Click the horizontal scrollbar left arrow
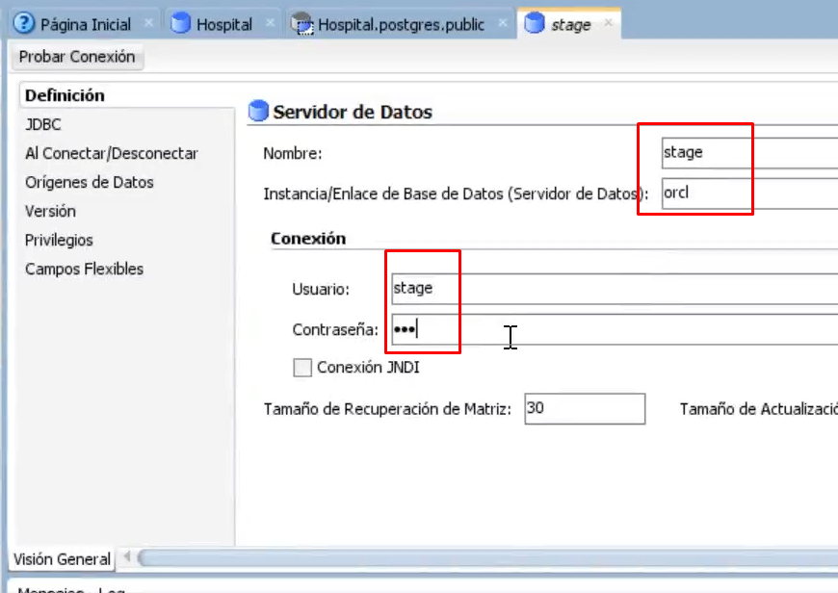This screenshot has height=593, width=838. (127, 557)
